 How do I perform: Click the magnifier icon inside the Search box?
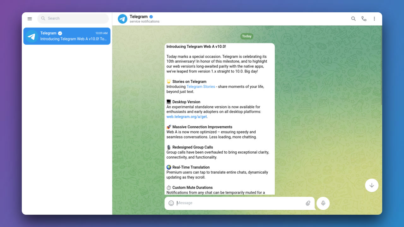[43, 19]
